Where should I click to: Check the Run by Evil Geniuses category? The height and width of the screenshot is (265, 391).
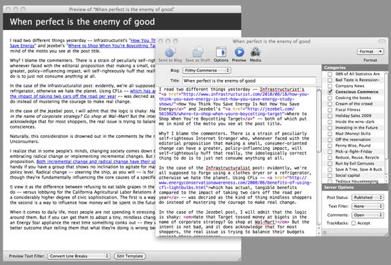click(330, 164)
